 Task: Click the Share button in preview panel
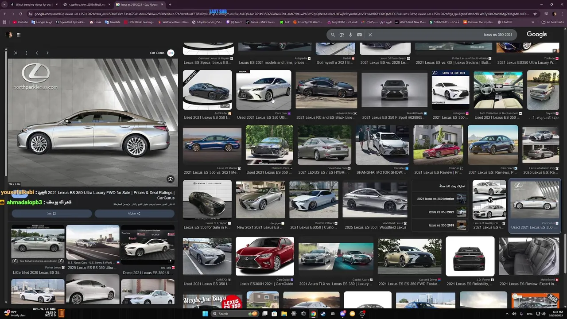135,214
